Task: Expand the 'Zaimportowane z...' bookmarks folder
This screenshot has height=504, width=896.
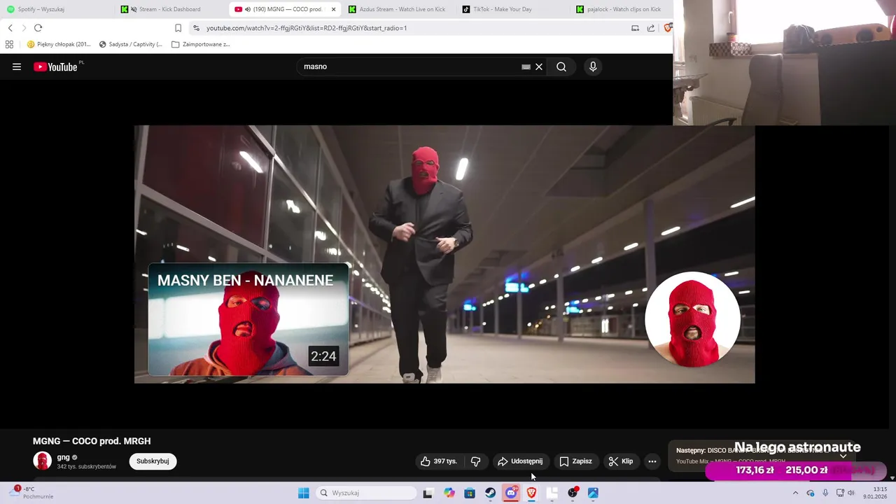Action: pos(201,44)
